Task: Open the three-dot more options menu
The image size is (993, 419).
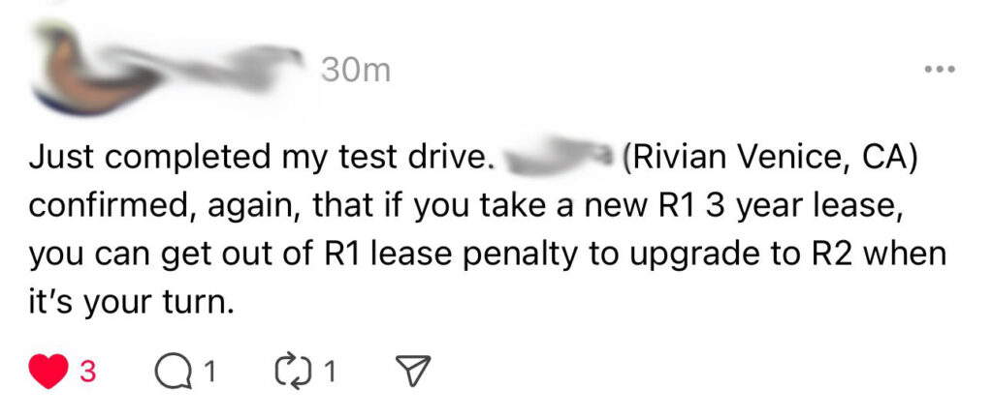Action: click(x=939, y=70)
